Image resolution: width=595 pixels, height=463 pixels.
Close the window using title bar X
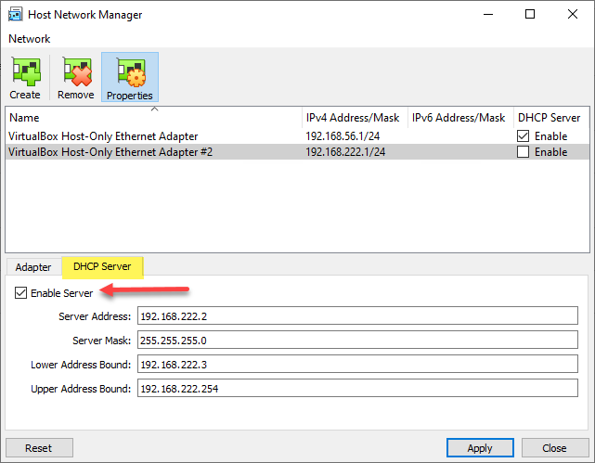click(572, 15)
